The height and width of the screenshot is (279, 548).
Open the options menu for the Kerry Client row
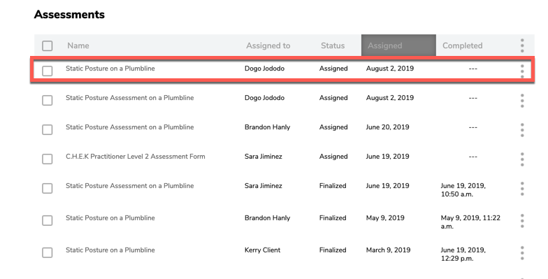pos(522,253)
